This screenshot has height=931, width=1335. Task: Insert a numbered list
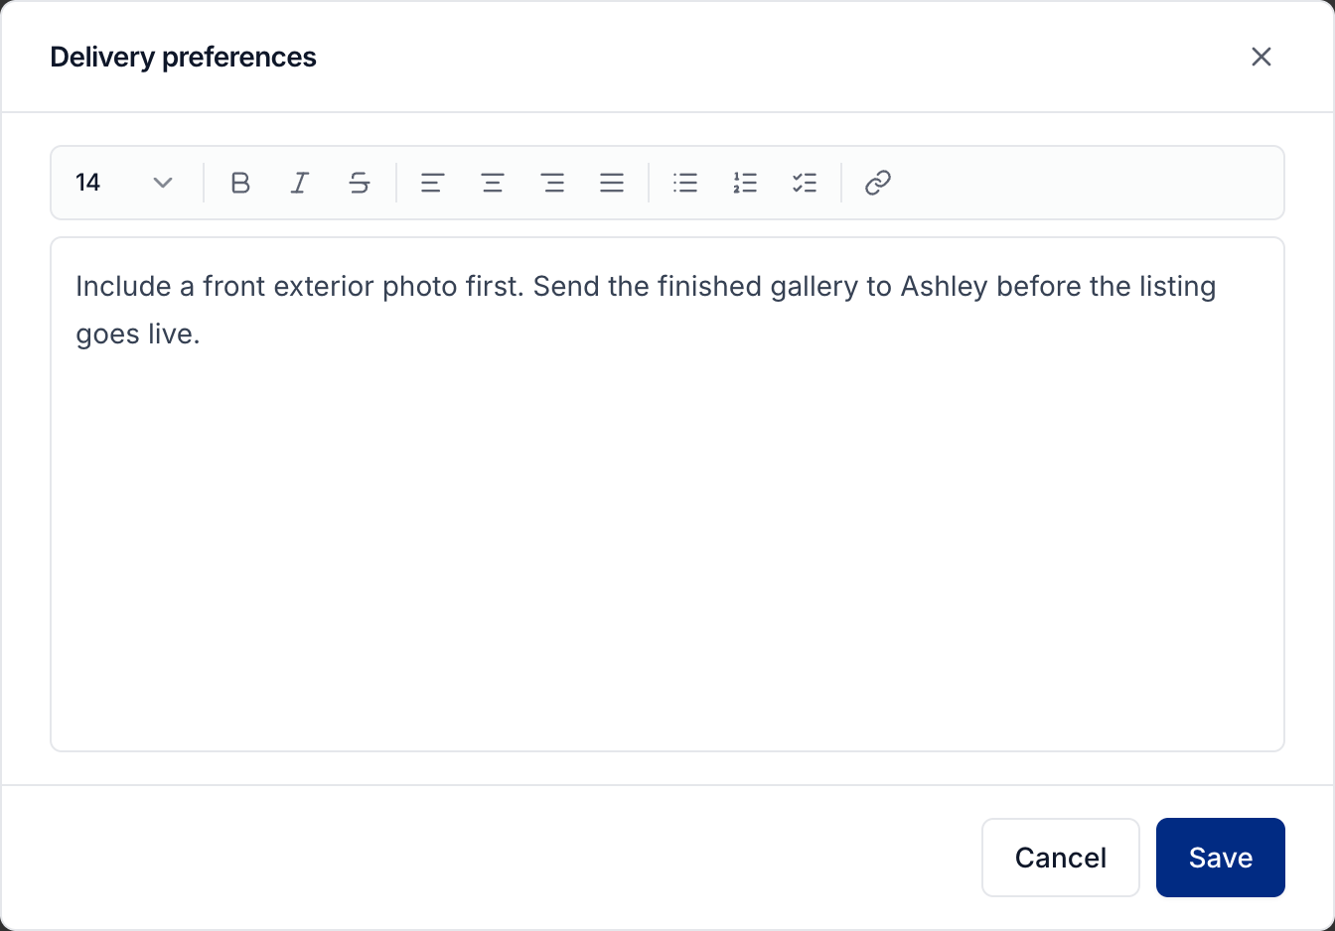click(x=745, y=183)
